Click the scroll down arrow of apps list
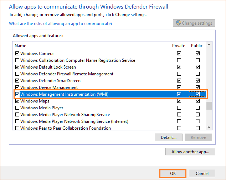This screenshot has height=180, width=226. pos(209,127)
